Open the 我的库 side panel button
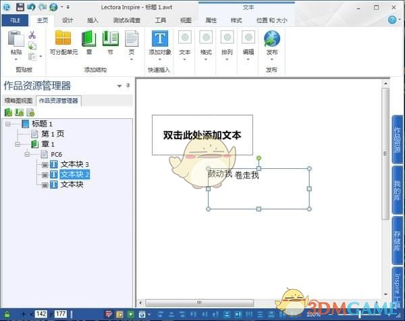The image size is (405, 321). pos(398,191)
